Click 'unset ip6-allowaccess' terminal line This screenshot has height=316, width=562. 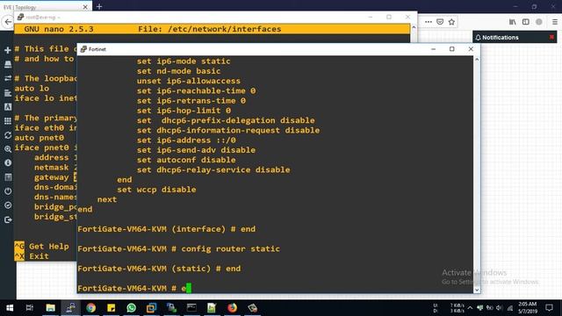pos(189,81)
